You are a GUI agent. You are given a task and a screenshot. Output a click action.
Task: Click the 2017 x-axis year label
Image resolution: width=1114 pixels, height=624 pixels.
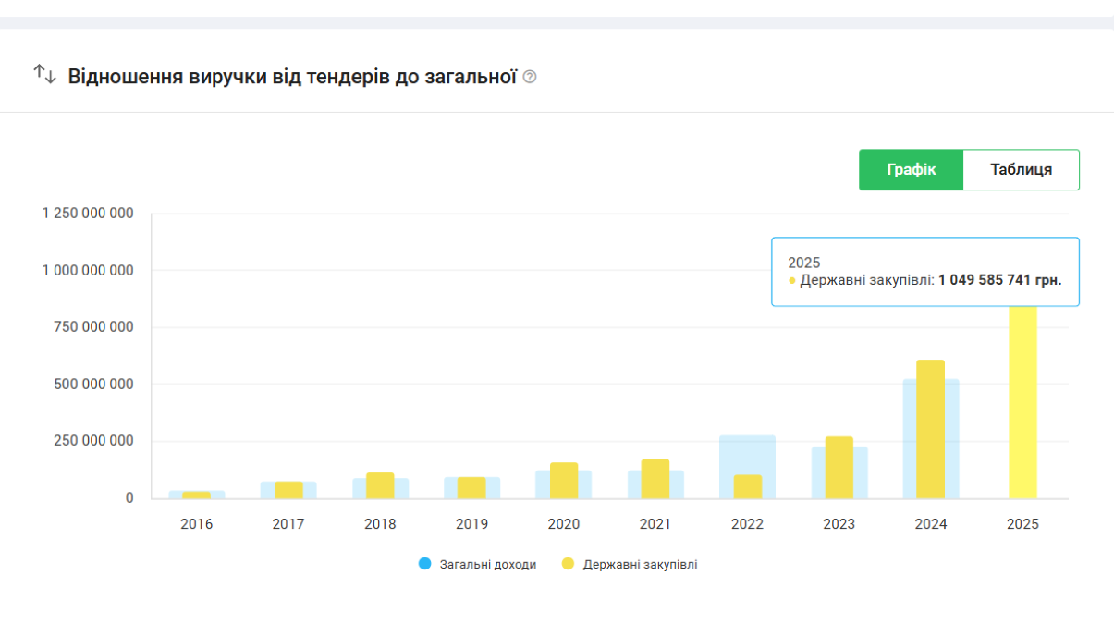click(288, 524)
